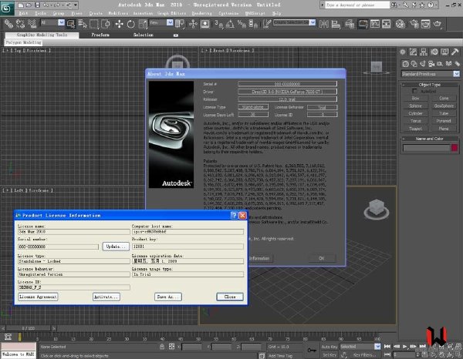Click OK in the About 3ds Max dialog

pyautogui.click(x=322, y=258)
